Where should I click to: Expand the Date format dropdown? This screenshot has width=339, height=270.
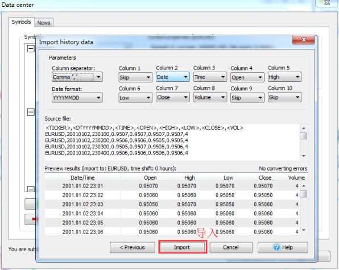77,98
